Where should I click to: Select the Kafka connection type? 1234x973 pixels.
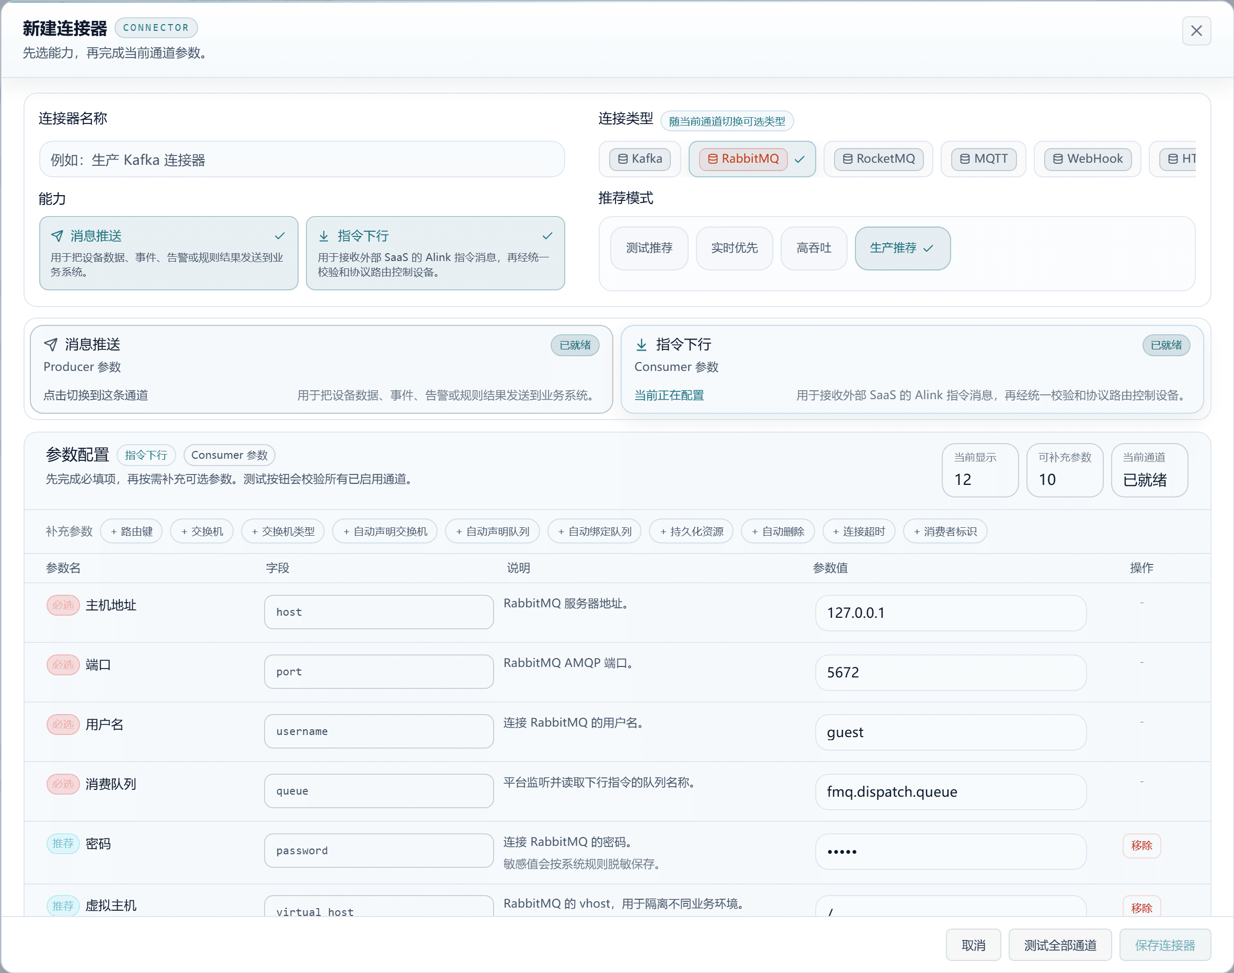[639, 159]
